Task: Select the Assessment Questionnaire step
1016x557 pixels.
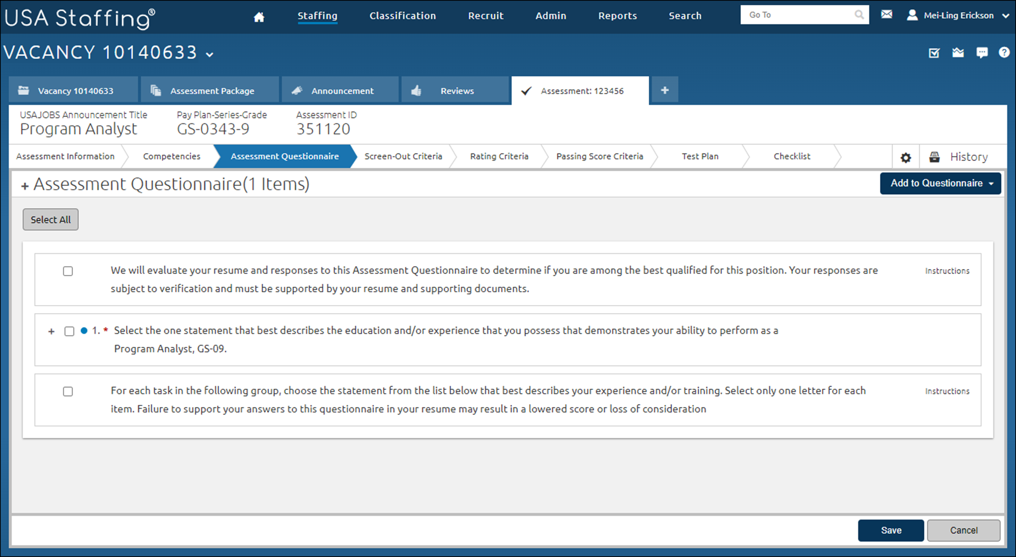Action: (x=284, y=156)
